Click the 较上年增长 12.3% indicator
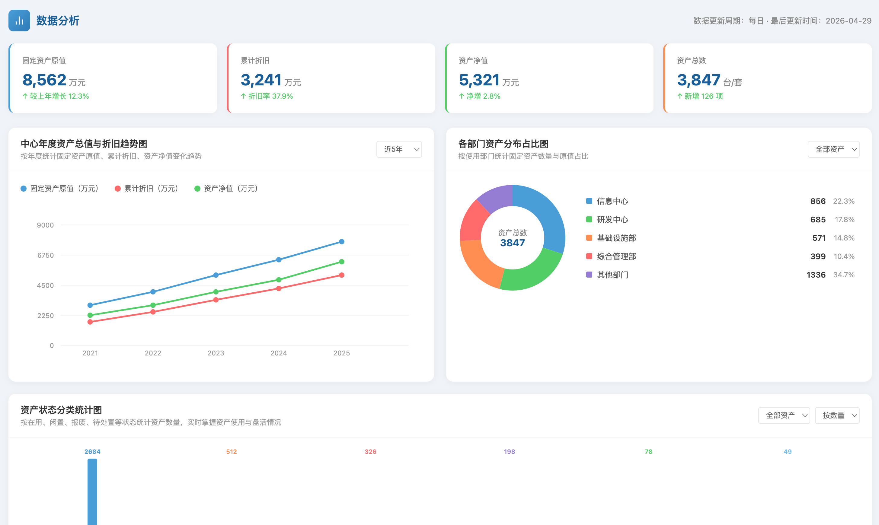Viewport: 879px width, 525px height. pyautogui.click(x=56, y=96)
